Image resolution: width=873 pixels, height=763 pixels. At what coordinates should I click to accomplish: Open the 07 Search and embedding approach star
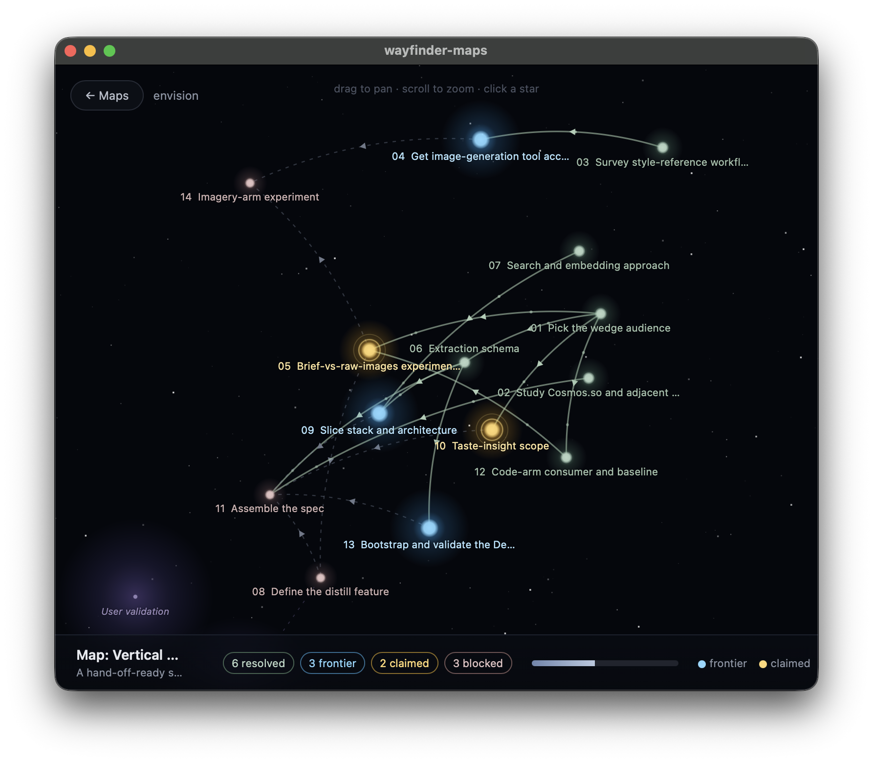pyautogui.click(x=579, y=251)
